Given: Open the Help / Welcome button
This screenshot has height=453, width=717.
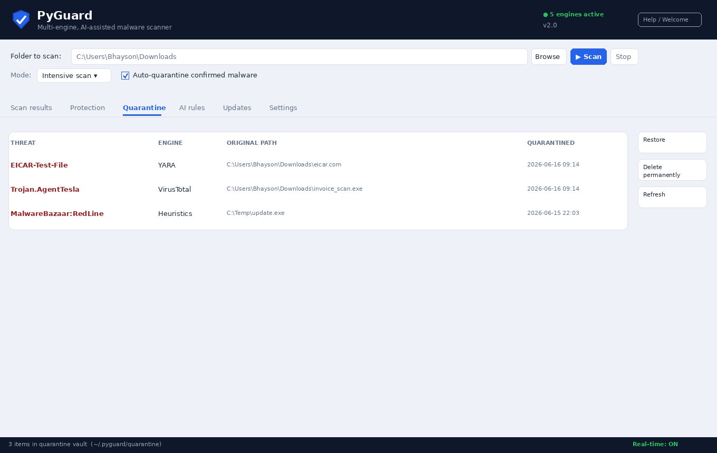Looking at the screenshot, I should [x=670, y=19].
